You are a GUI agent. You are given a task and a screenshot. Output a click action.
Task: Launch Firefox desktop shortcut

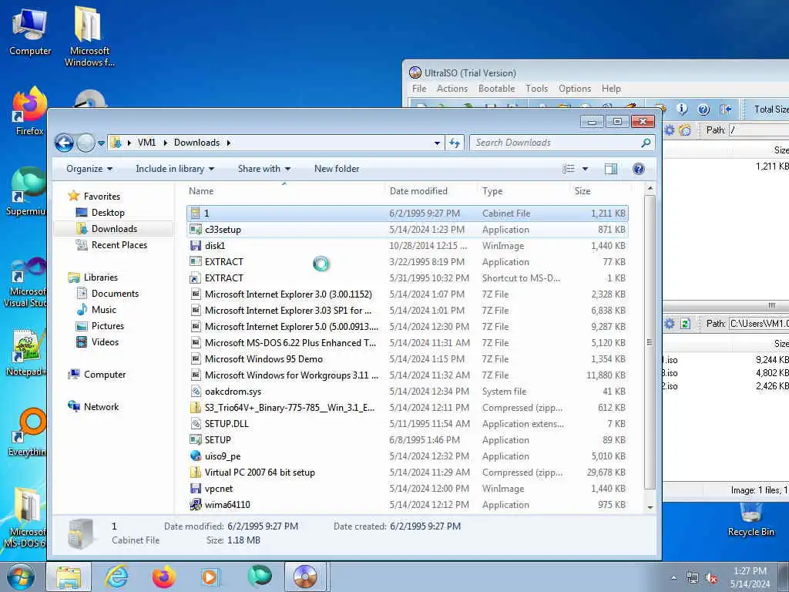(29, 111)
